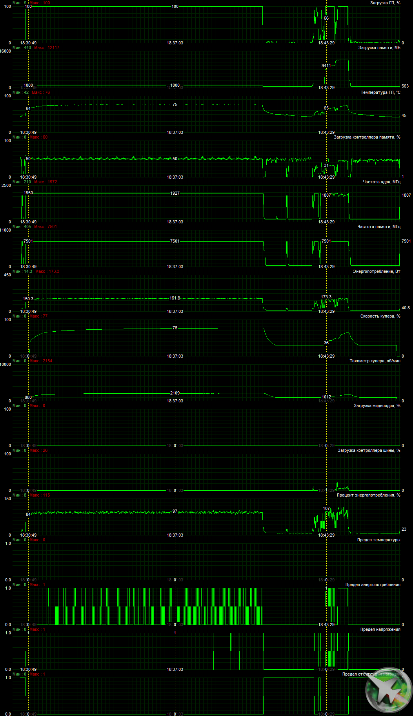This screenshot has width=413, height=716.
Task: Select the 'Предел энергопотребления' graph title
Action: point(373,584)
